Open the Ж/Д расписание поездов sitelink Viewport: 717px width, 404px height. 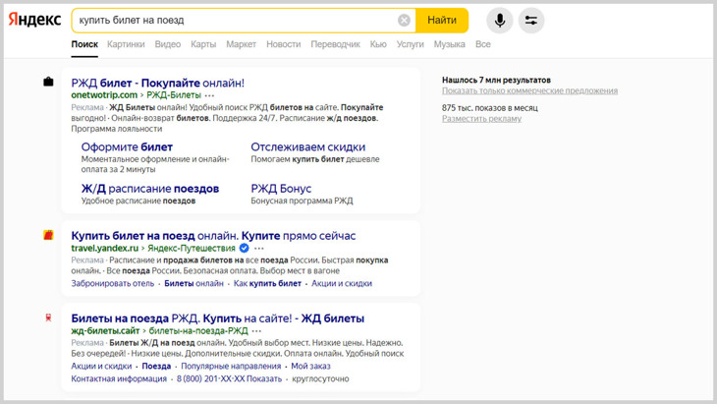click(150, 189)
